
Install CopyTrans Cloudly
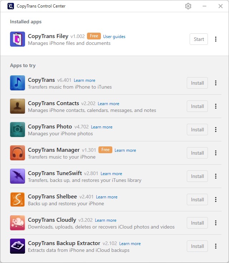(198, 223)
